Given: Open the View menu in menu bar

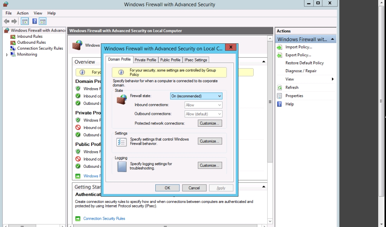Looking at the screenshot, I should pos(38,13).
